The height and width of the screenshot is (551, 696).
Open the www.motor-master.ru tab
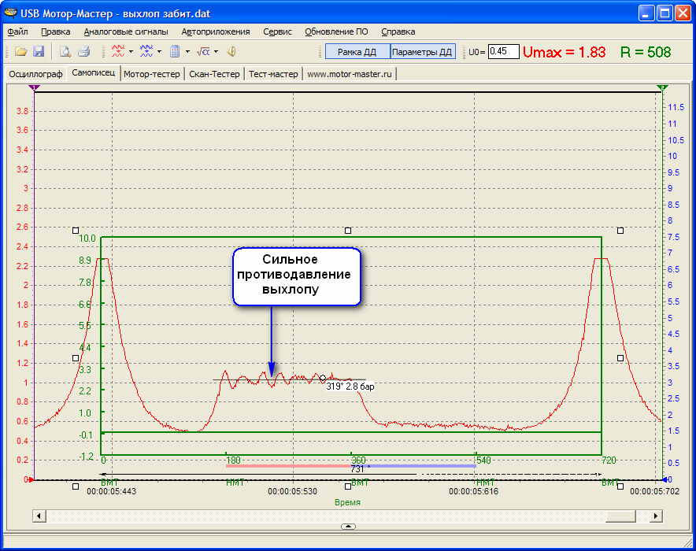(350, 74)
